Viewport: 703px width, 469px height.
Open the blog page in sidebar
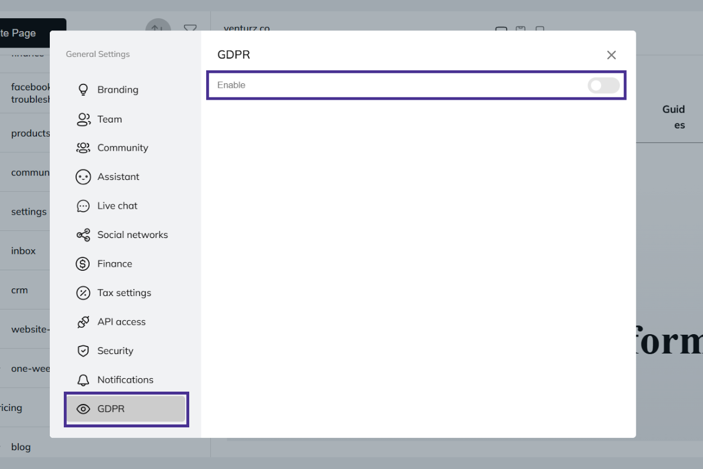21,447
